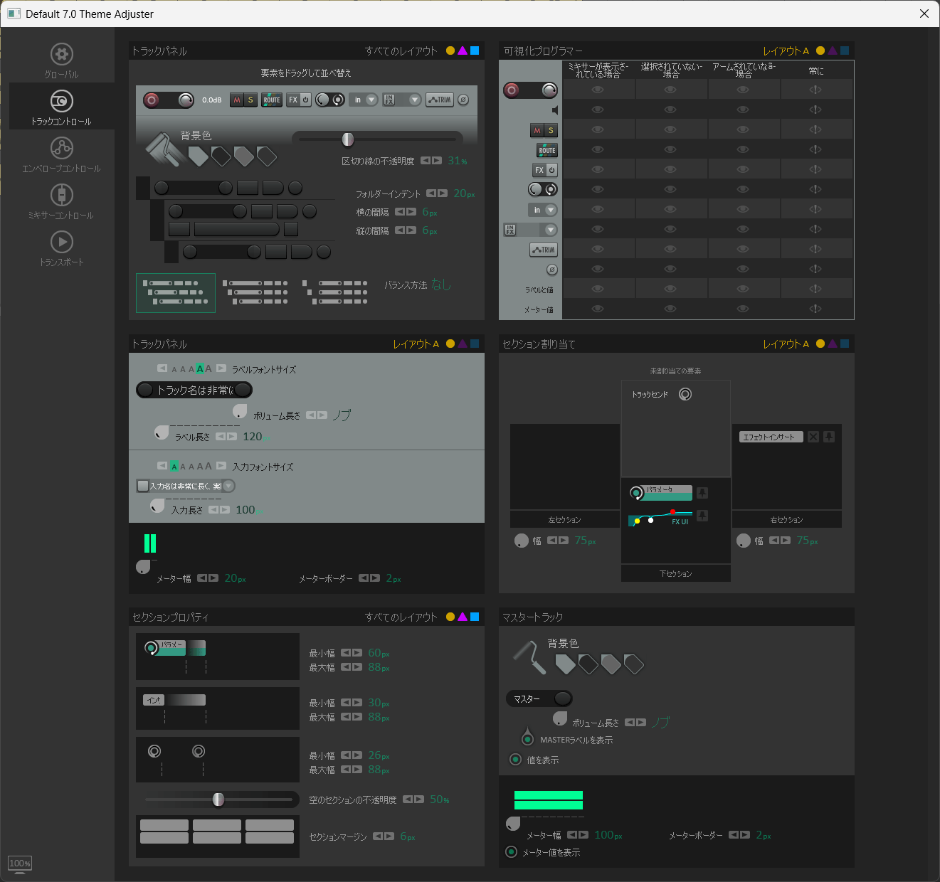Decrease the メーター幅 value in マスタートラック
The image size is (940, 882).
pos(572,835)
